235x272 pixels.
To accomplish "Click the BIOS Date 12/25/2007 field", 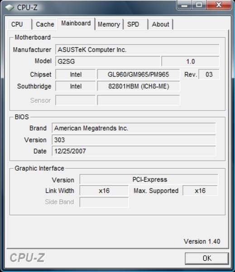I will click(134, 151).
